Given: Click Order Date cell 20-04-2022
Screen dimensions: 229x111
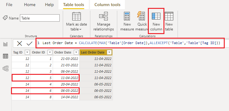Looking at the screenshot, I should coord(66,84).
